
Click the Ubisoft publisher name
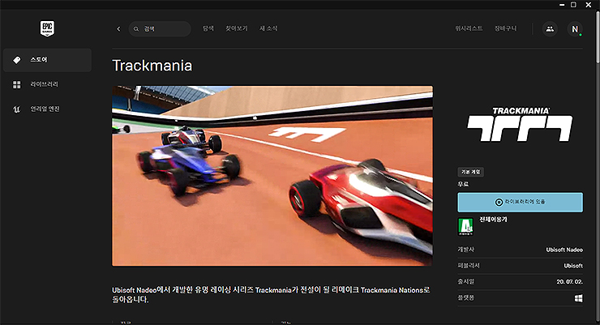click(x=573, y=266)
